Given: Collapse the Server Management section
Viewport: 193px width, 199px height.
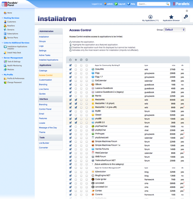Looking at the screenshot, I should click(3, 58).
